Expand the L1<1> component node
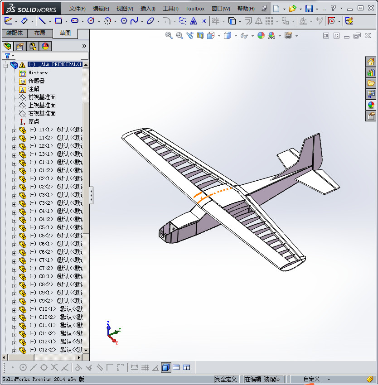The height and width of the screenshot is (385, 378). click(14, 131)
